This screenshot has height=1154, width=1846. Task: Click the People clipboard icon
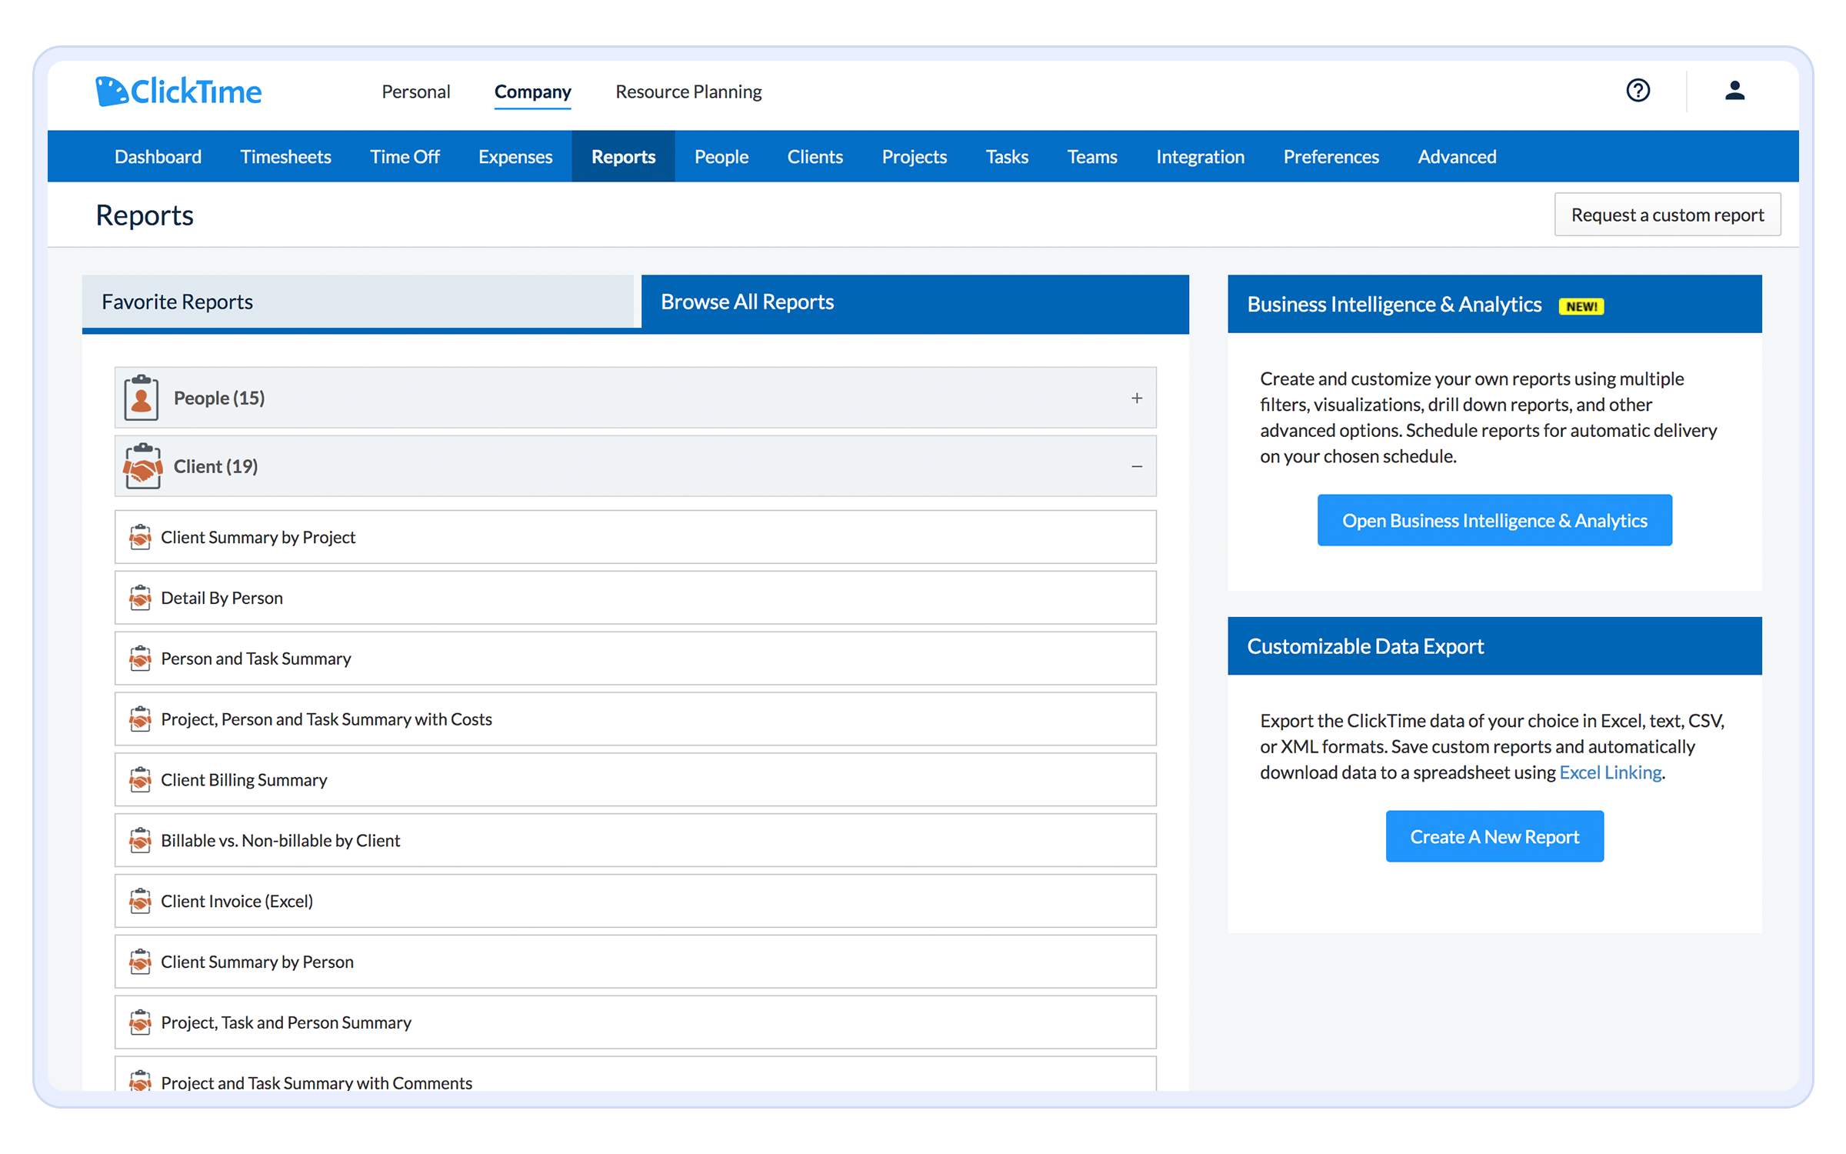tap(142, 398)
